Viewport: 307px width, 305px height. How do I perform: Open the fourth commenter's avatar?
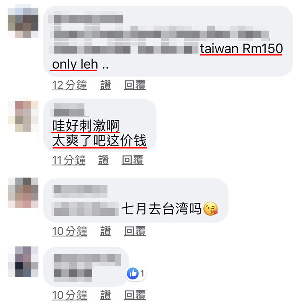pyautogui.click(x=23, y=262)
